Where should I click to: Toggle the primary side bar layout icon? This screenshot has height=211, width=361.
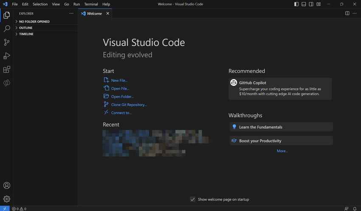click(296, 4)
